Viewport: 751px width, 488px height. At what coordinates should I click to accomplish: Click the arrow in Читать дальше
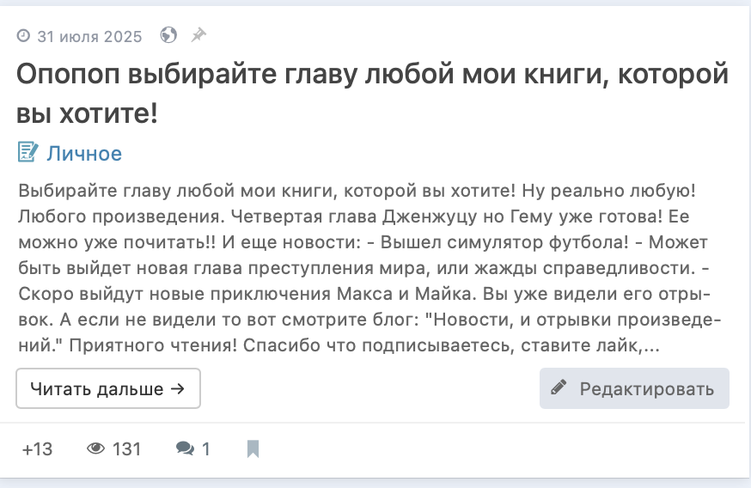click(x=178, y=388)
